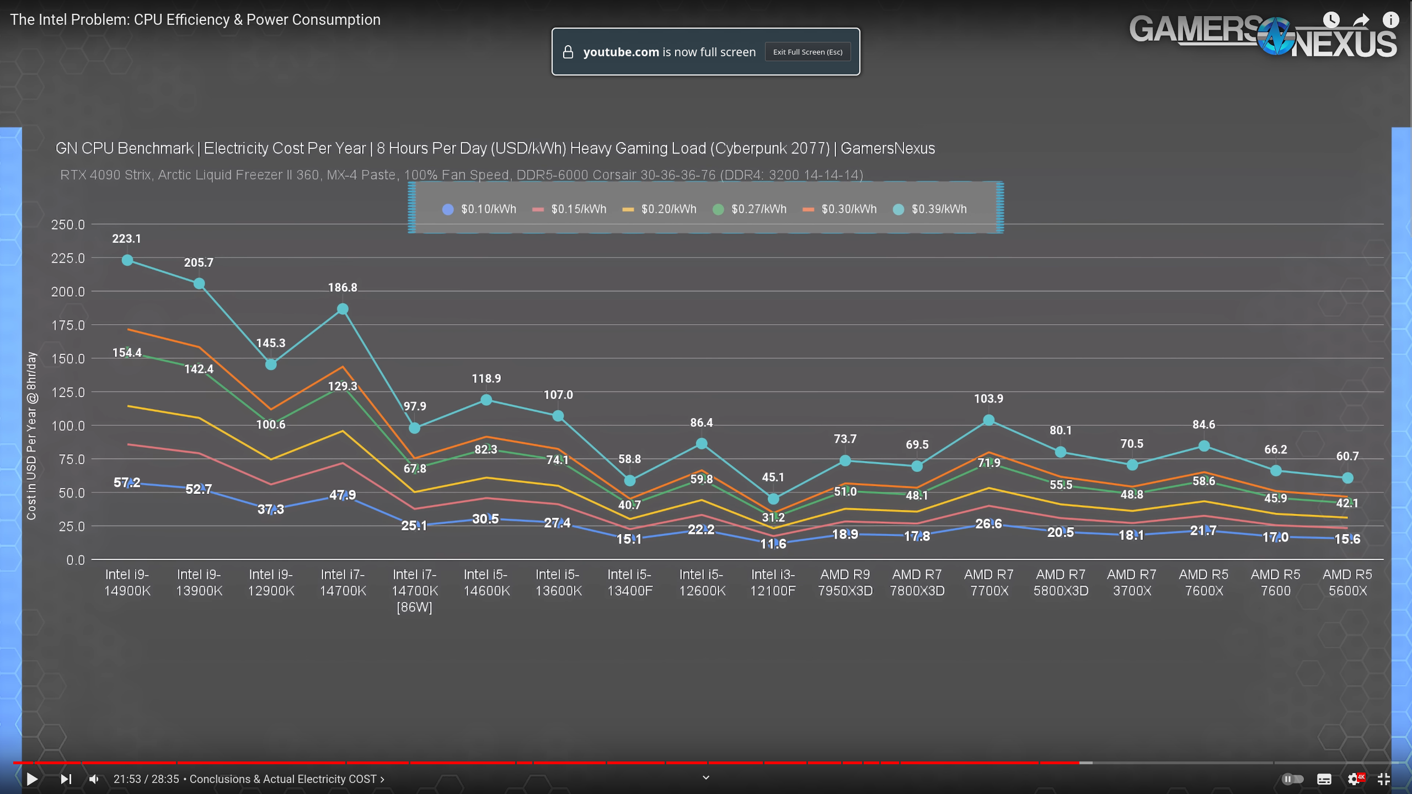Click the Share arrow icon
The height and width of the screenshot is (794, 1412).
coord(1361,20)
